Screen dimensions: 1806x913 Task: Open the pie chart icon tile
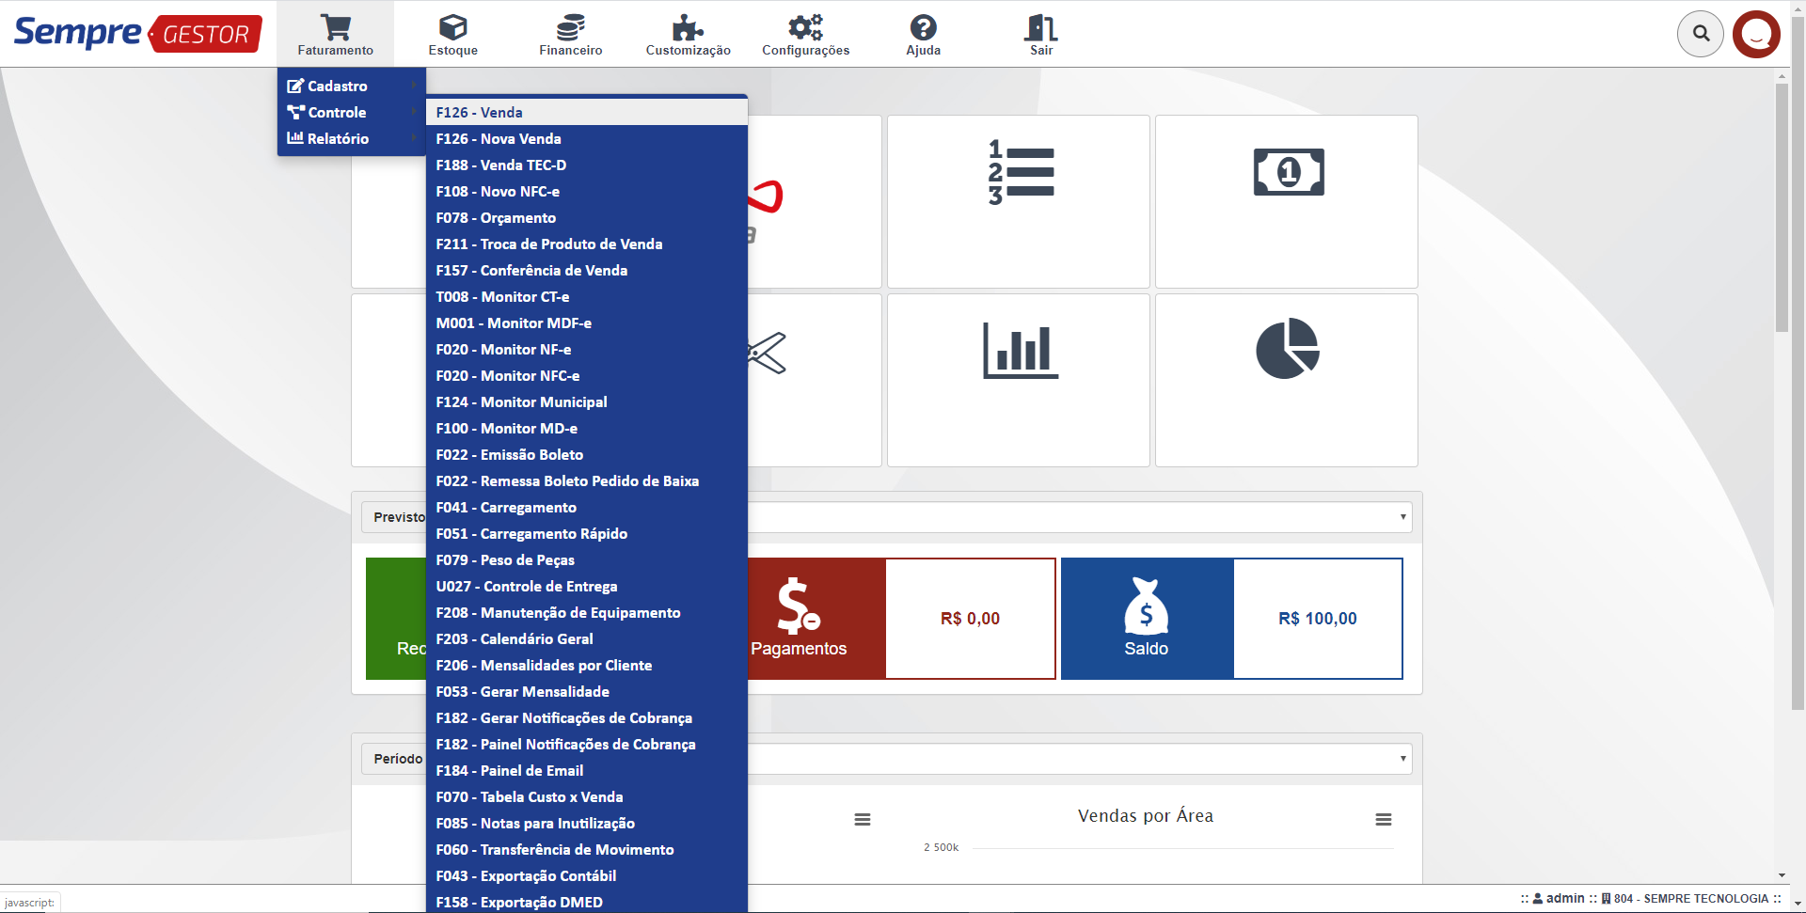tap(1287, 380)
